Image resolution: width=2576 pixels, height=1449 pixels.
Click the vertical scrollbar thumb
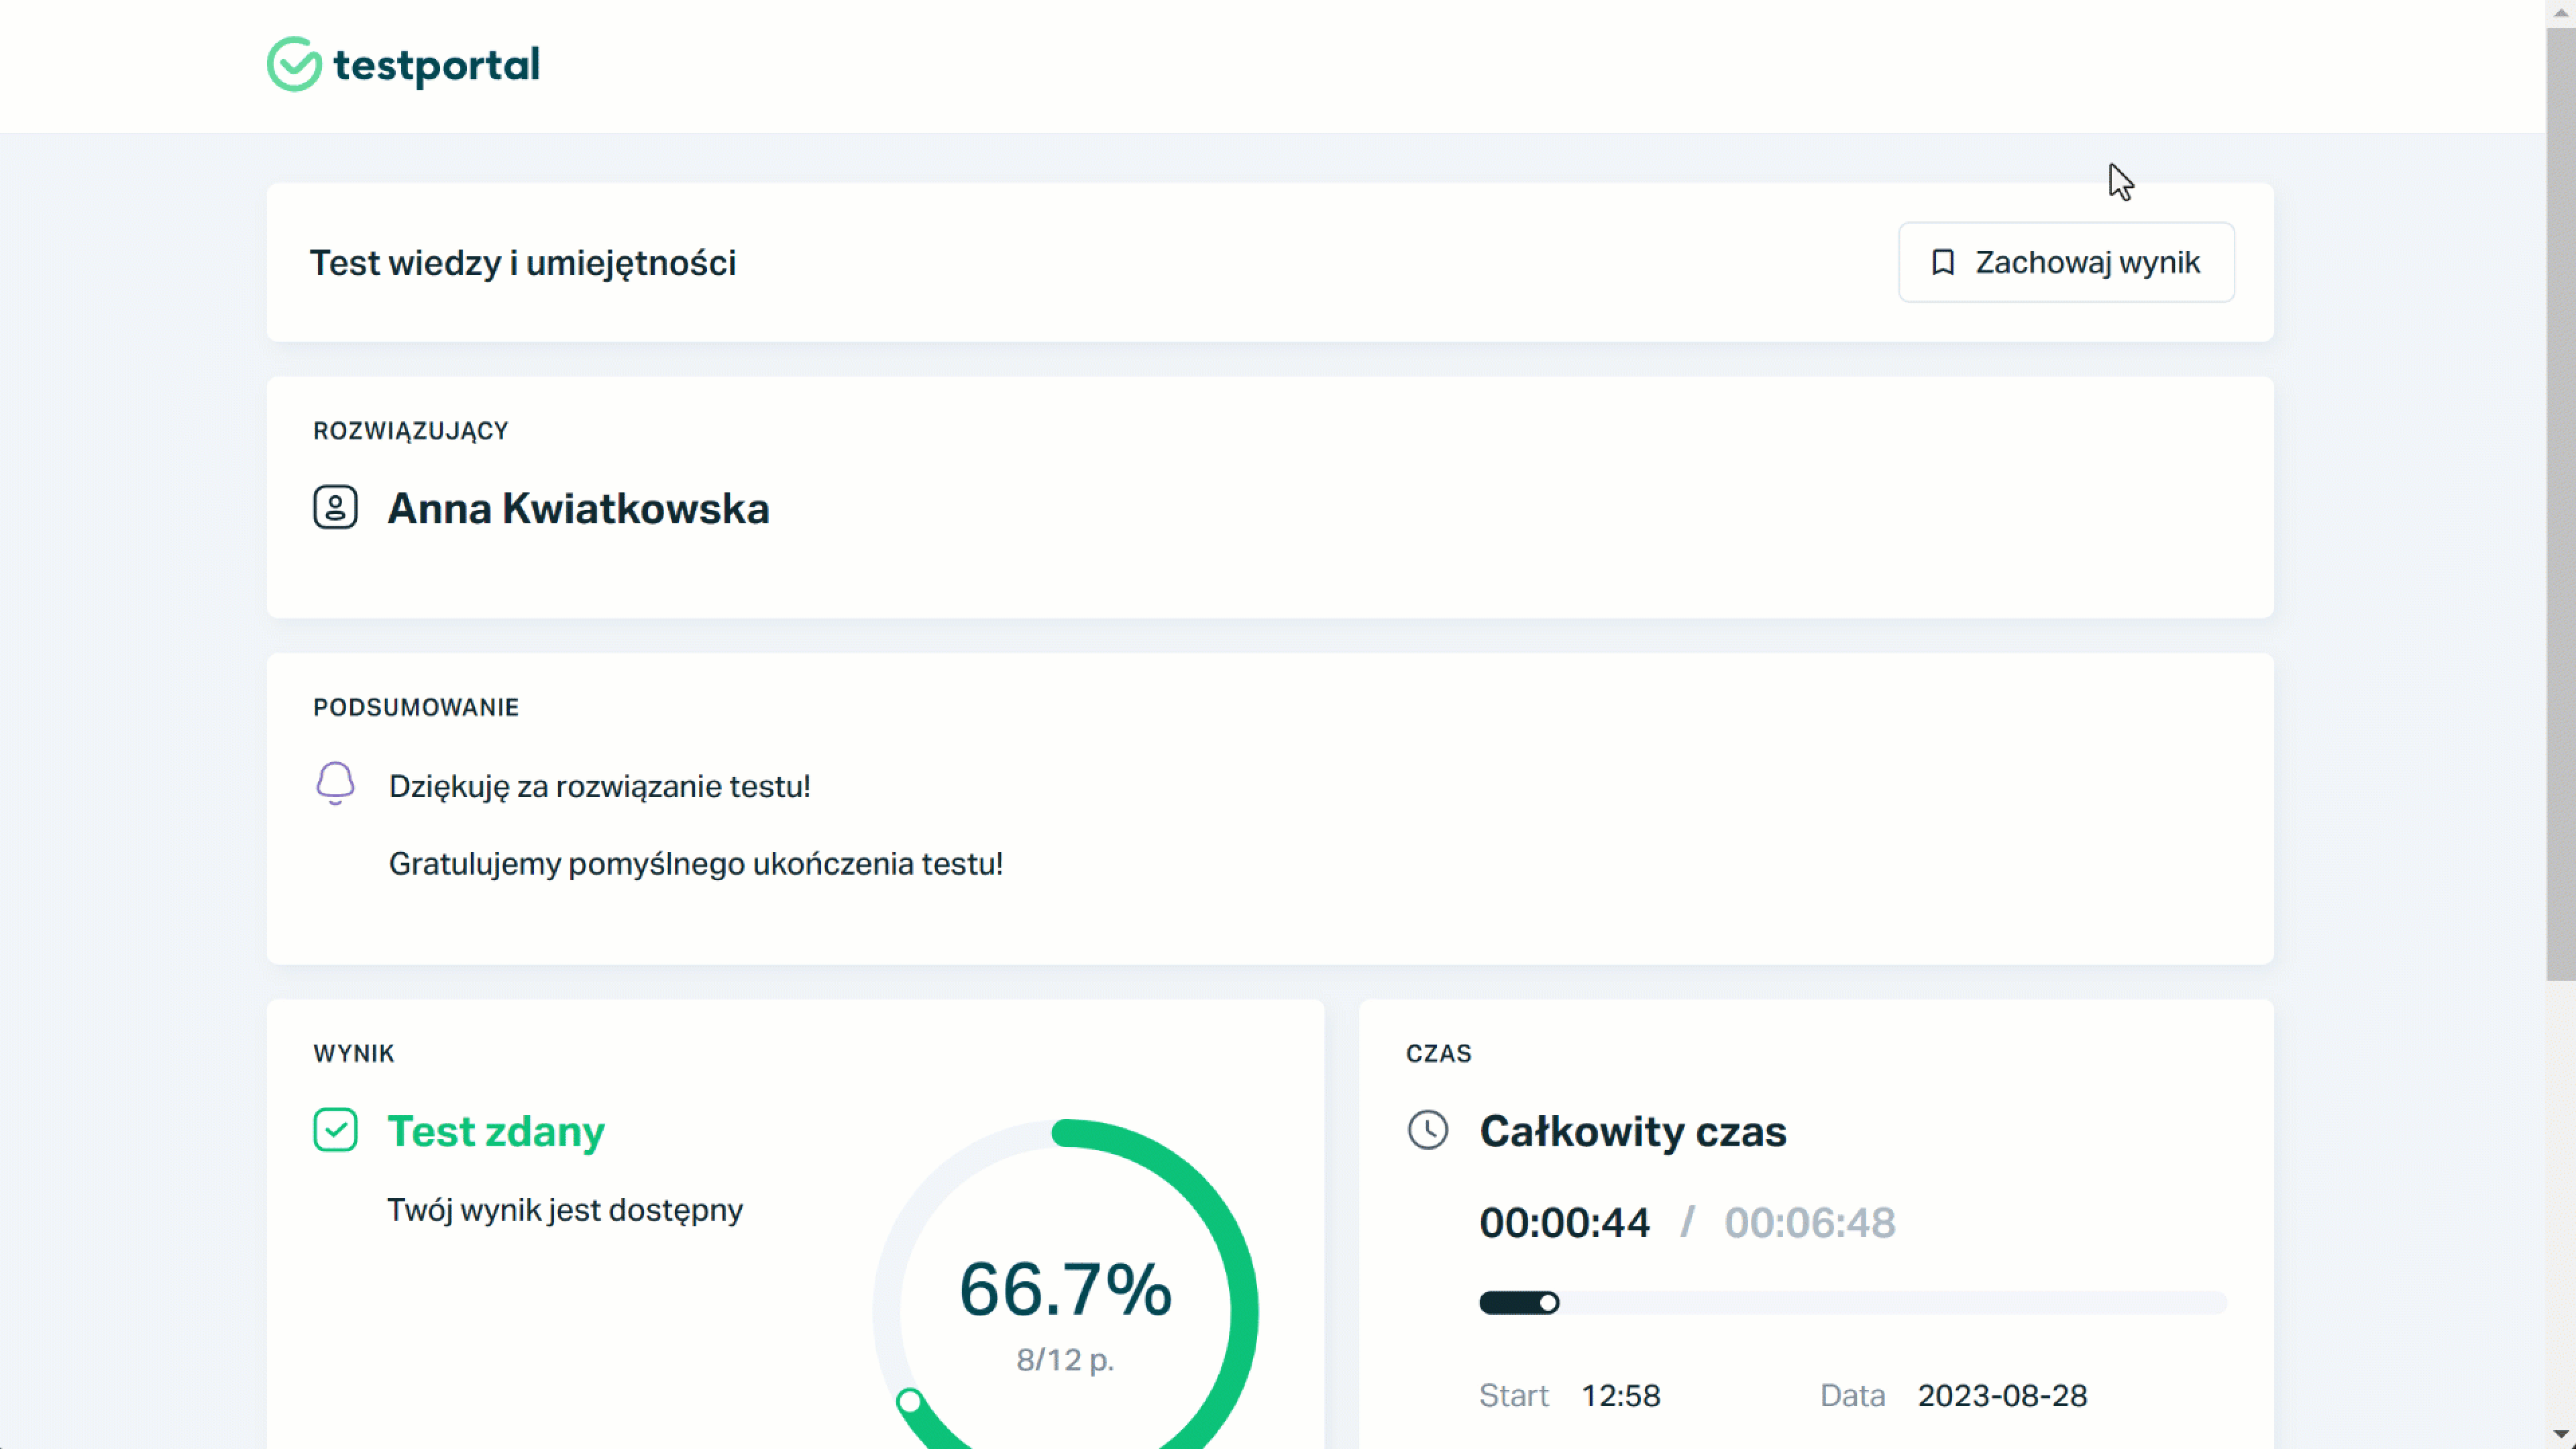pos(2560,504)
